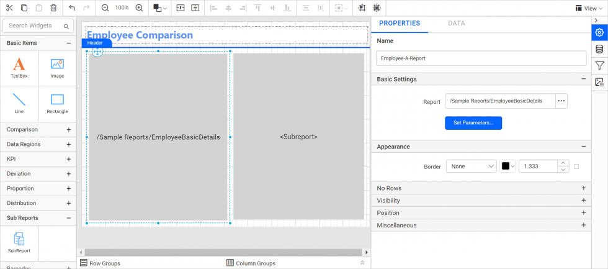Collapse the Appearance section
The image size is (608, 269).
[583, 147]
